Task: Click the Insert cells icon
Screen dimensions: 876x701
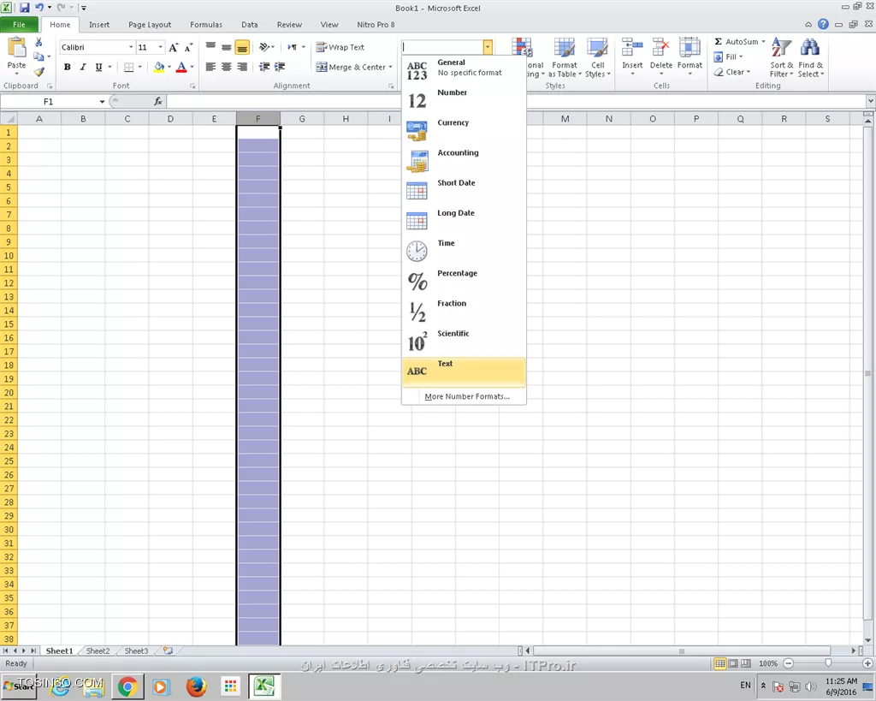Action: tap(632, 49)
